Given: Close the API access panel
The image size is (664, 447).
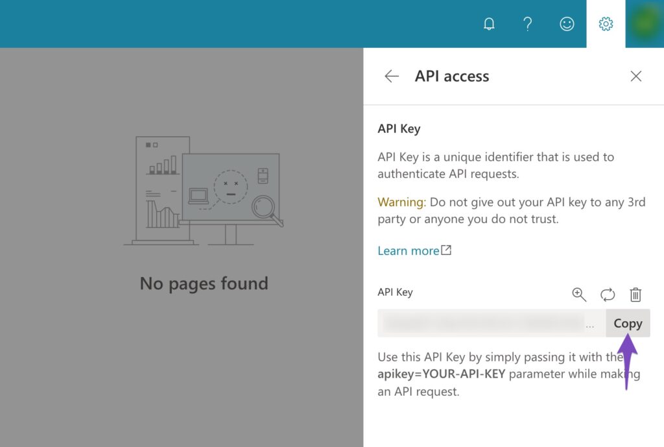Looking at the screenshot, I should (x=636, y=77).
